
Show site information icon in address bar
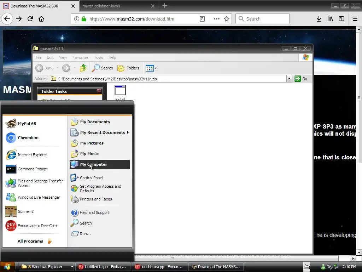pyautogui.click(x=77, y=19)
